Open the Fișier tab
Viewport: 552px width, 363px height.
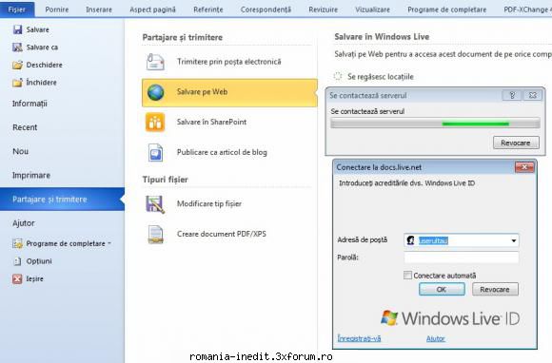pyautogui.click(x=17, y=10)
